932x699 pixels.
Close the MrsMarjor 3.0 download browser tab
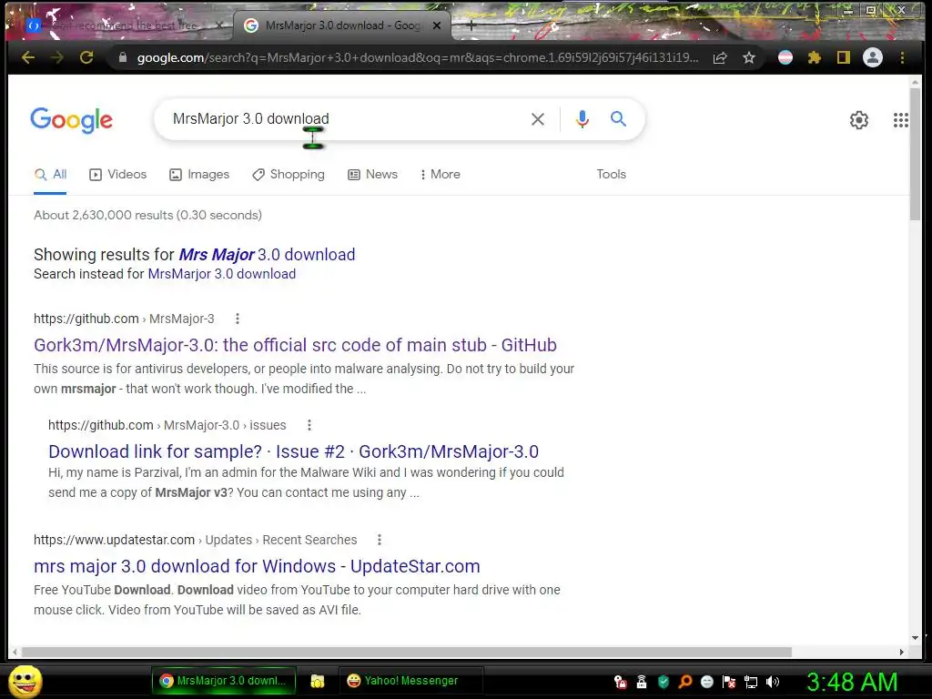pyautogui.click(x=437, y=25)
